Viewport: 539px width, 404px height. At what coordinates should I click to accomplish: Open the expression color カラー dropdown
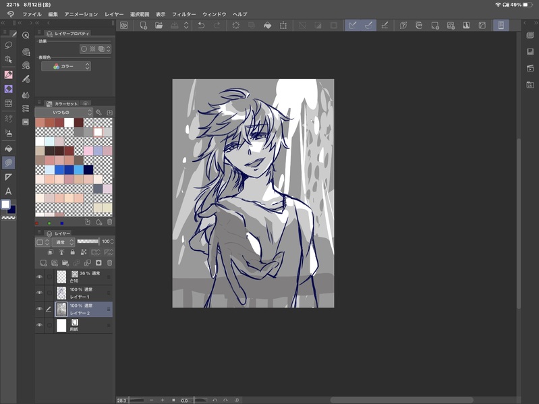[66, 66]
